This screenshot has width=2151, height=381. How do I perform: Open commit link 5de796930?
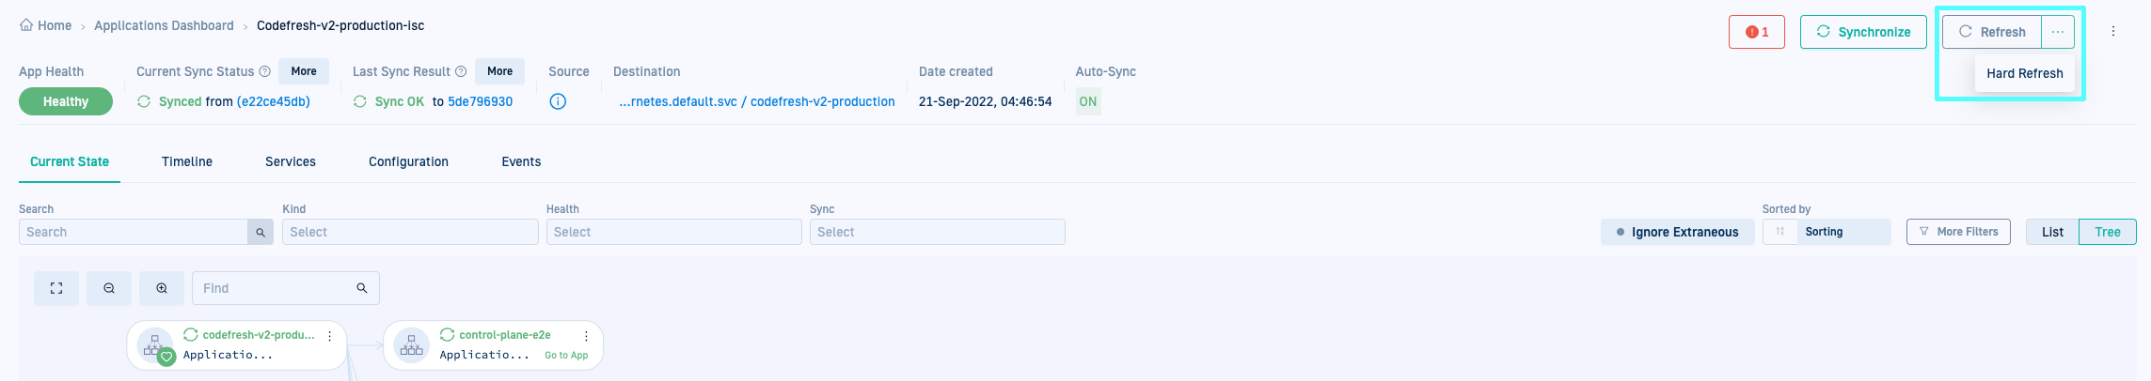click(x=480, y=101)
